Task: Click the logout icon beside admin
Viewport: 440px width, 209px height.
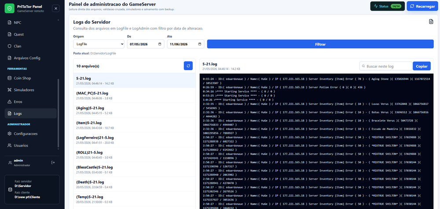Action: (53, 162)
